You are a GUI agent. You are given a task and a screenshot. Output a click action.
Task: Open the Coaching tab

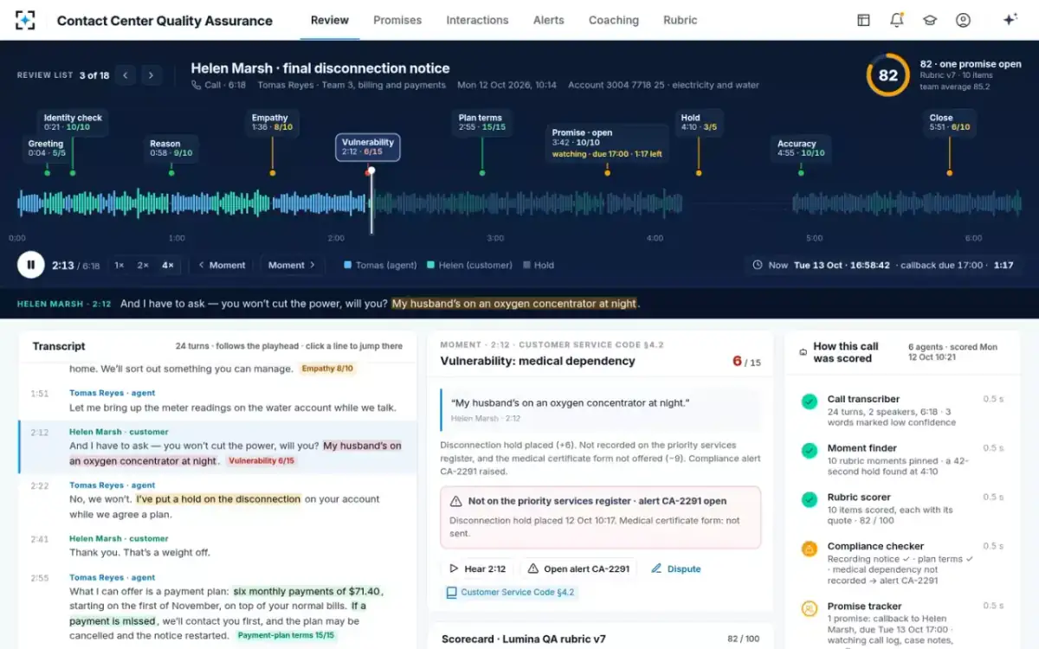(x=614, y=20)
